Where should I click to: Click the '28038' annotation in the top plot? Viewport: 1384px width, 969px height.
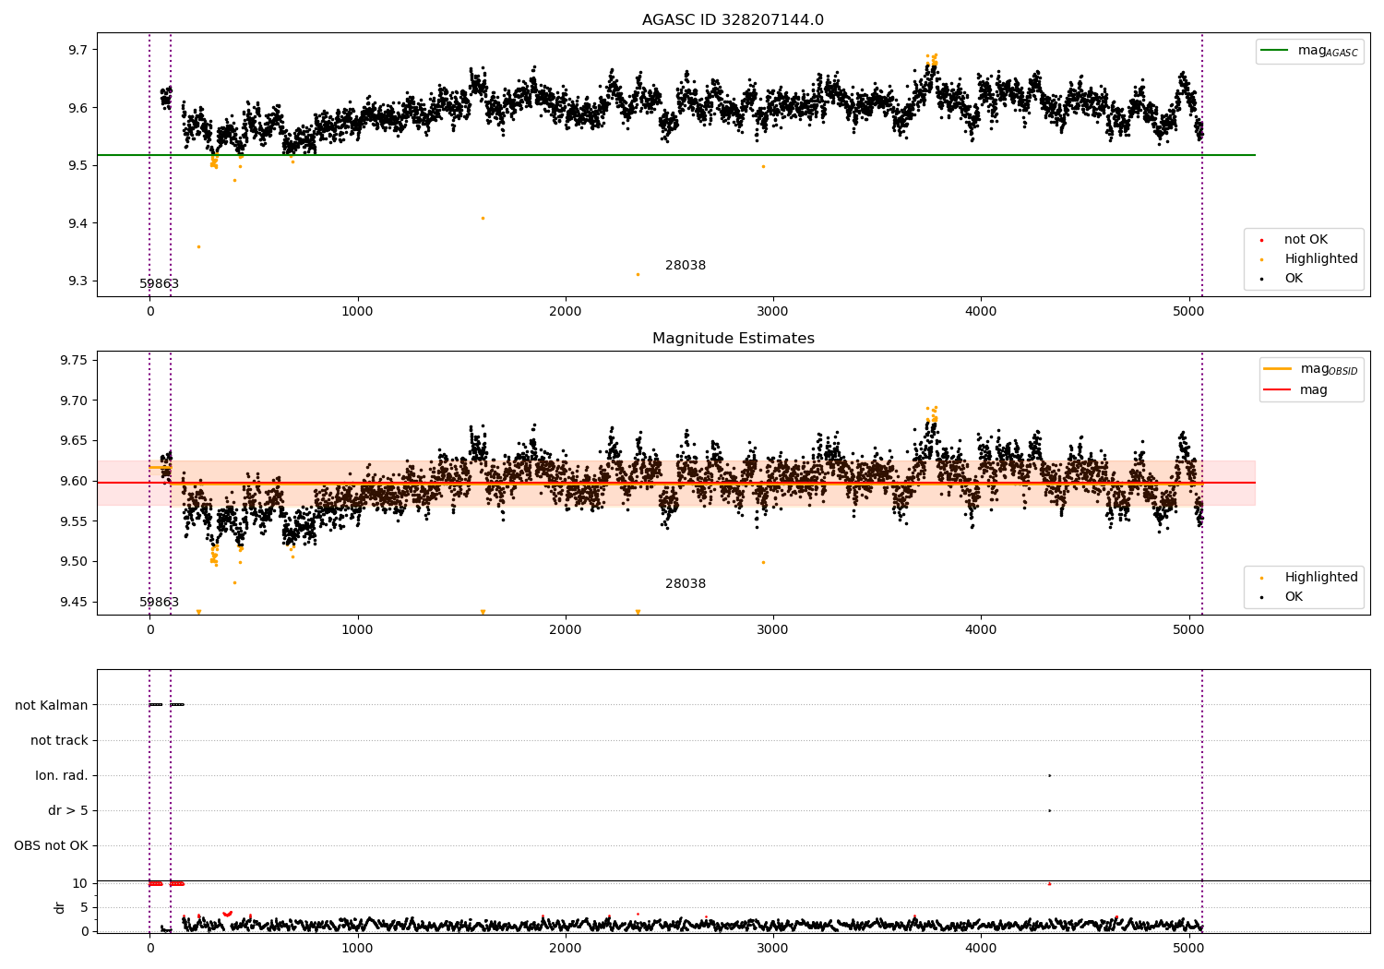tap(686, 266)
